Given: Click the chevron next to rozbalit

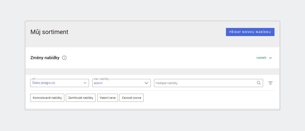Looking at the screenshot, I should point(270,58).
